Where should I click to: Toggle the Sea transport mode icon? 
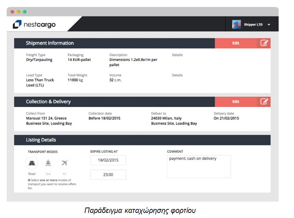pos(48,163)
